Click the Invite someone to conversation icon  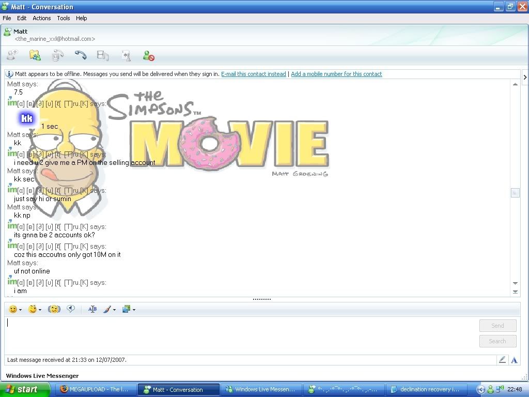[x=12, y=55]
